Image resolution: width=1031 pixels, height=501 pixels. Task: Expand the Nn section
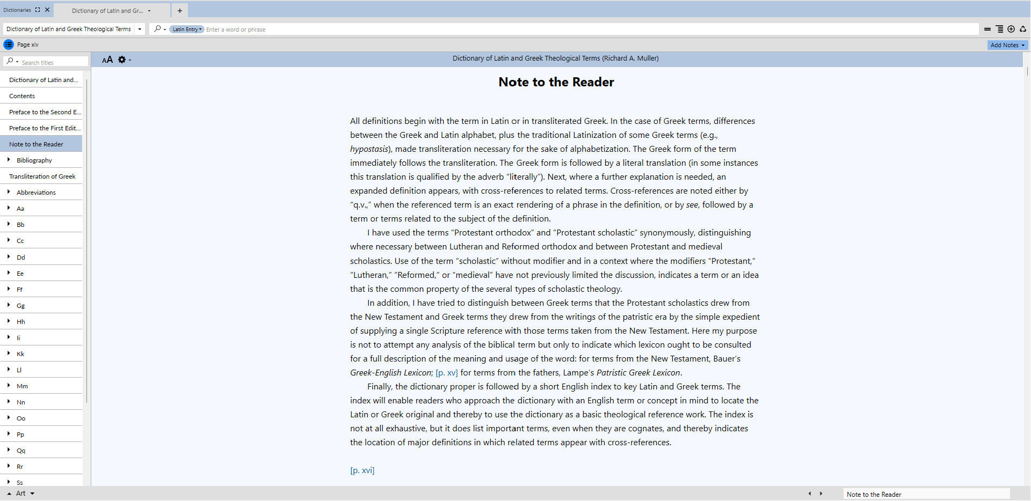click(9, 402)
